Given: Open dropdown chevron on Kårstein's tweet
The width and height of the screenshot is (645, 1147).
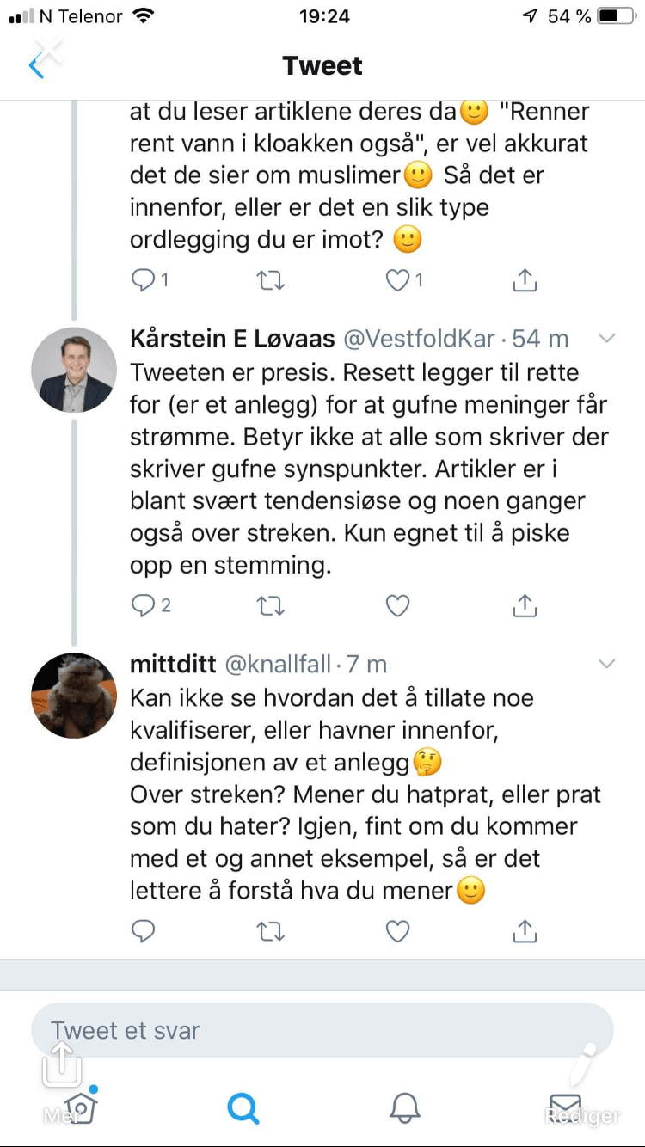Looking at the screenshot, I should 607,339.
